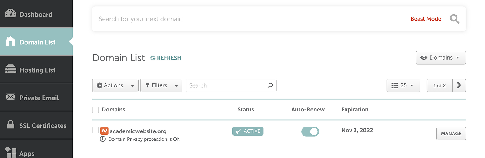Viewport: 485px width, 158px height.
Task: Expand the Filters dropdown
Action: (x=161, y=85)
